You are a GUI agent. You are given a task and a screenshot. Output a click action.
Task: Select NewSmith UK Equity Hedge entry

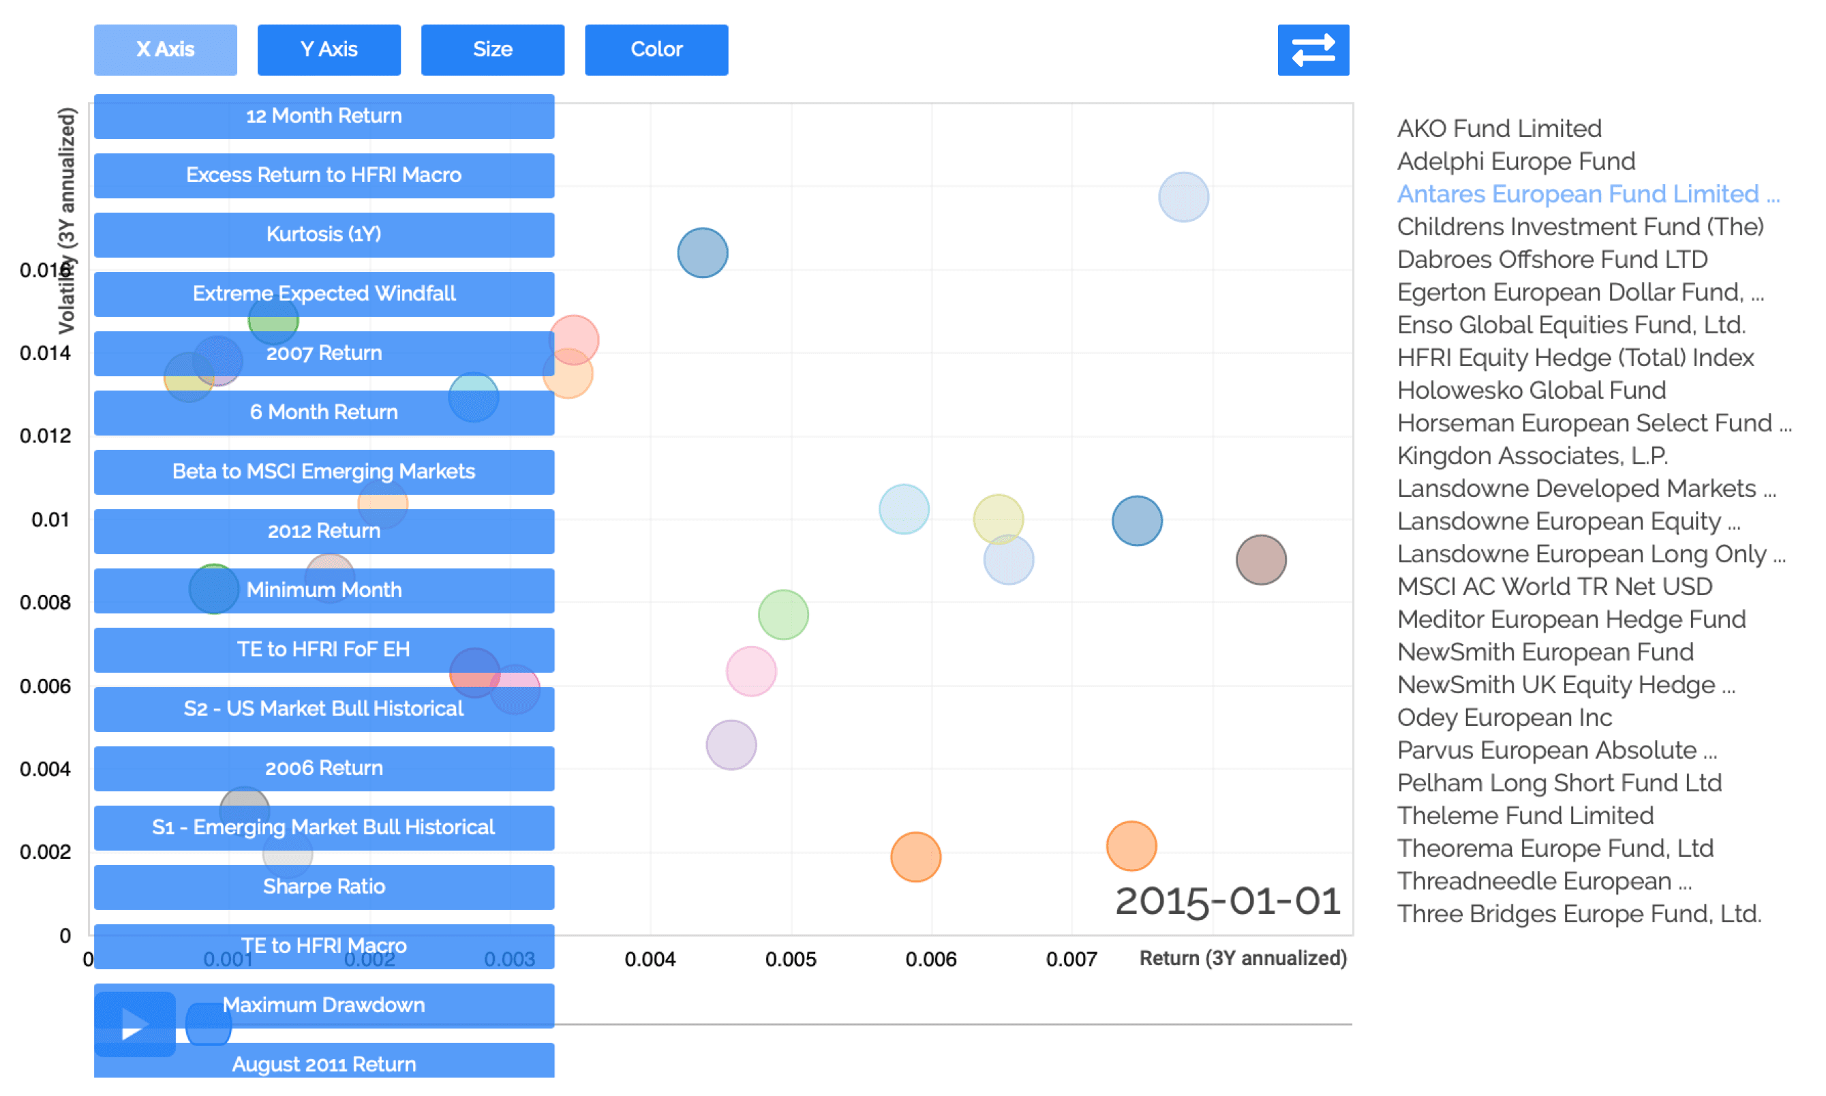point(1566,684)
